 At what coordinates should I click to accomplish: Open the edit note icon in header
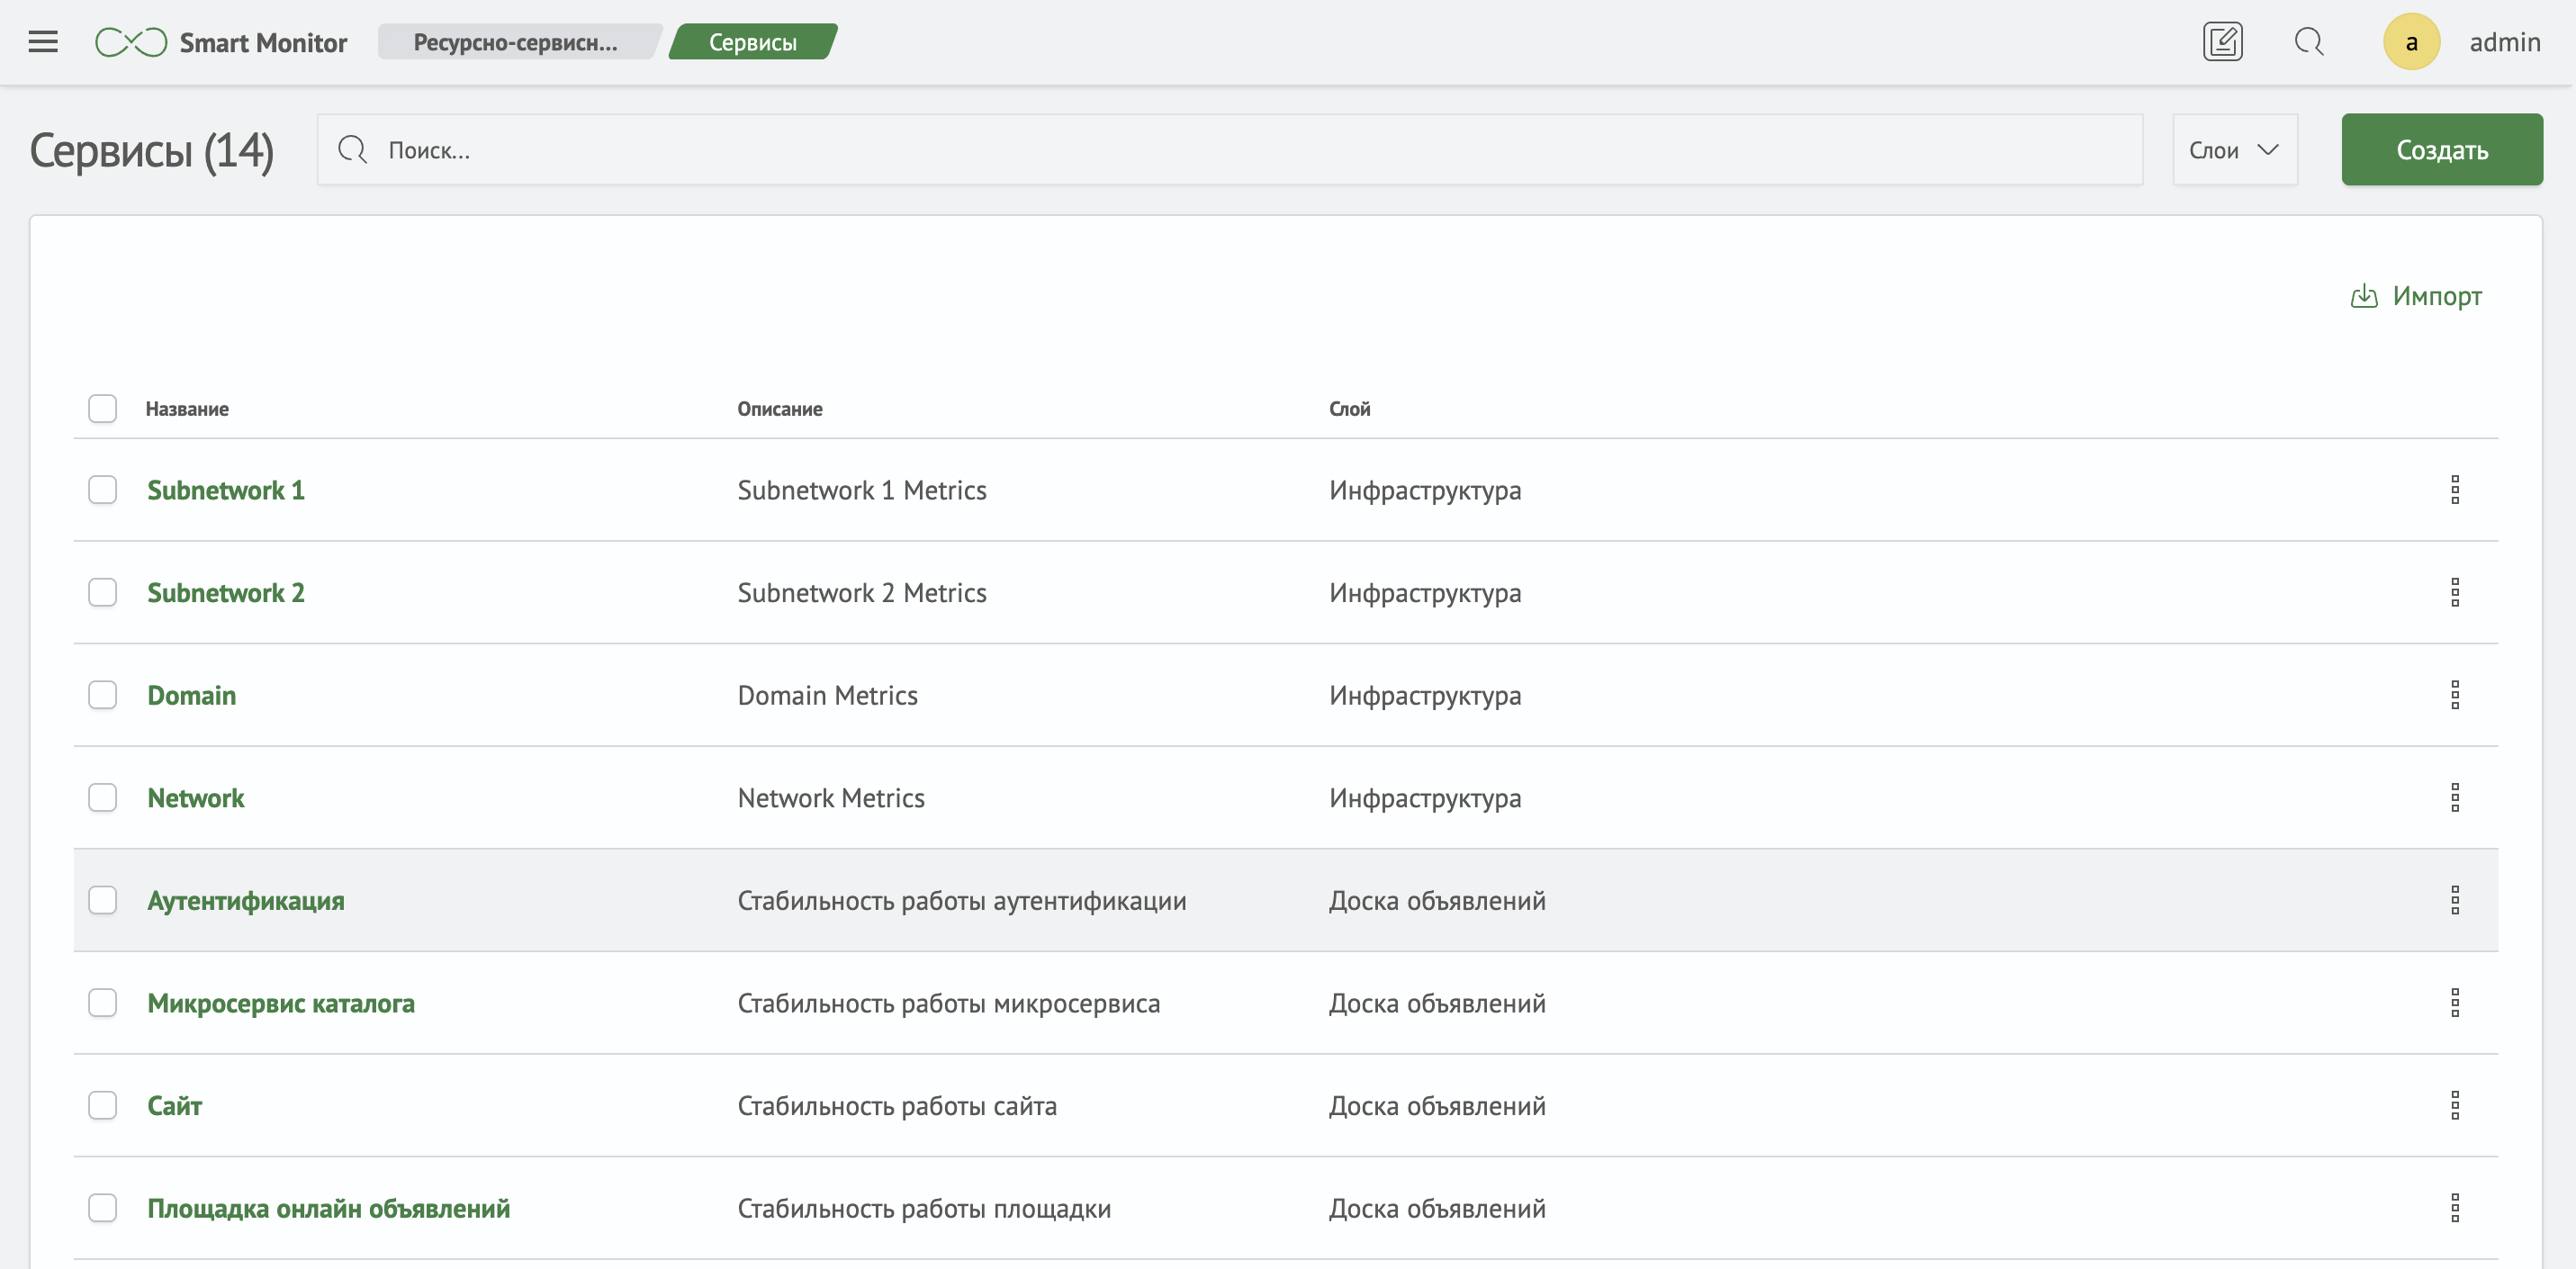pos(2222,42)
